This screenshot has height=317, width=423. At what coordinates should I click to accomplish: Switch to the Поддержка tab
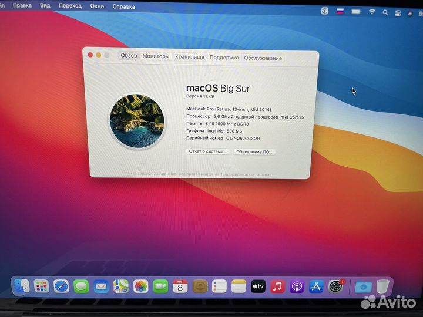click(x=224, y=58)
